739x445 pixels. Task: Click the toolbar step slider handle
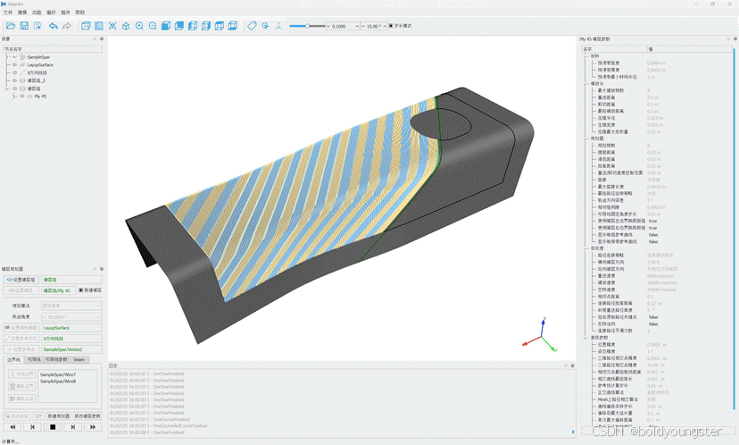point(307,26)
